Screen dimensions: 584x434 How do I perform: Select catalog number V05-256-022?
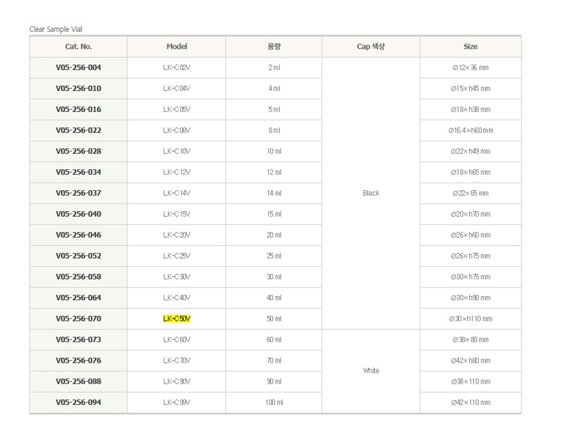78,130
